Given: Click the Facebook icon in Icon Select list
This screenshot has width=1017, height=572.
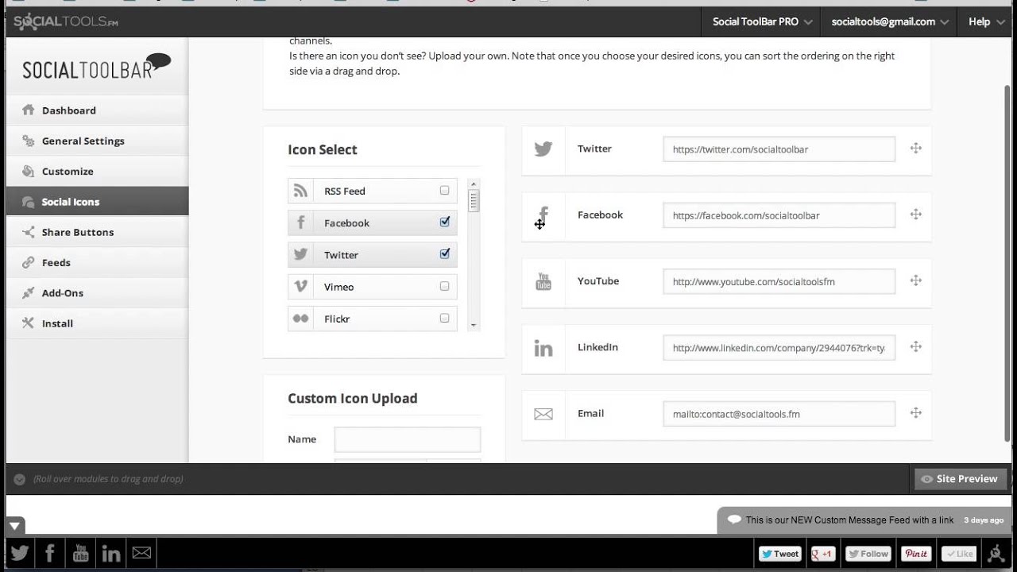Looking at the screenshot, I should [x=300, y=222].
